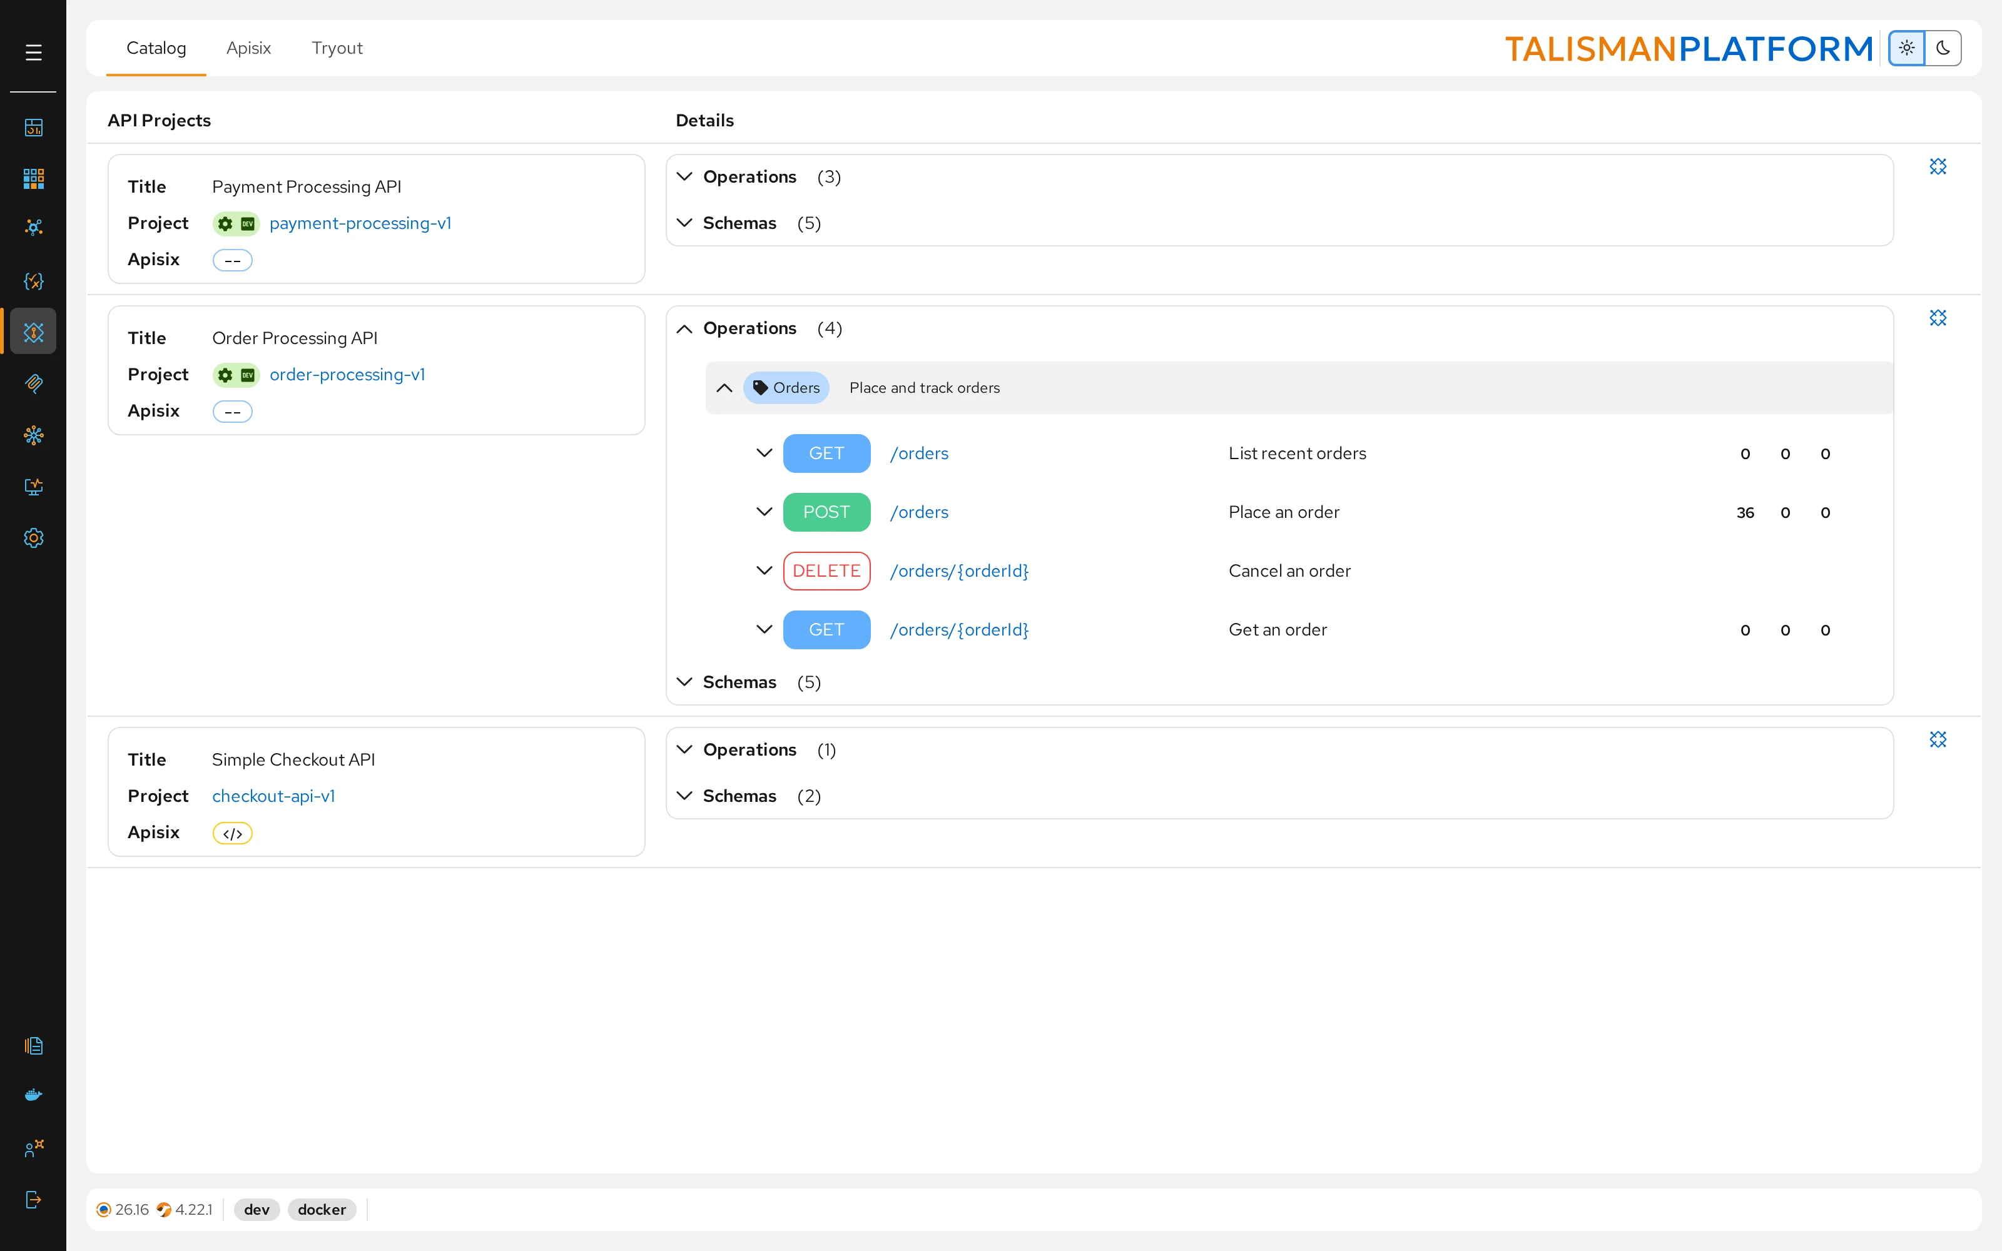The image size is (2002, 1251).
Task: Click the Apisix dash badge for Payment Processing
Action: coord(233,261)
